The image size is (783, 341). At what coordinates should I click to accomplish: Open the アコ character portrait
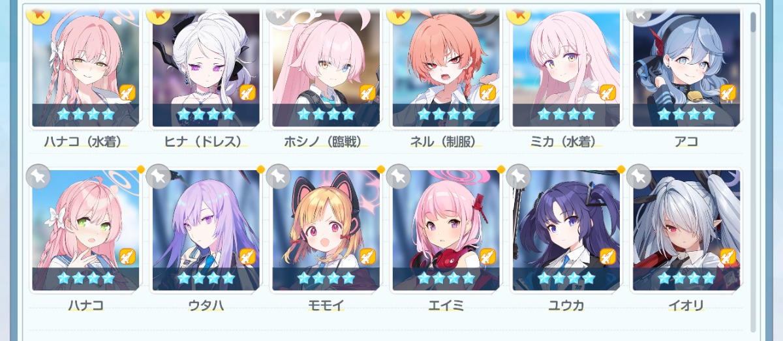click(686, 68)
